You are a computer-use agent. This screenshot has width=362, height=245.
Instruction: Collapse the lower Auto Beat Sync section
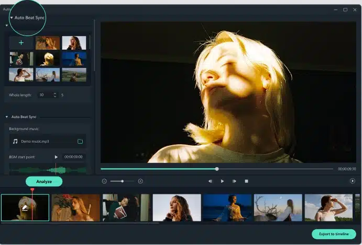pyautogui.click(x=7, y=116)
